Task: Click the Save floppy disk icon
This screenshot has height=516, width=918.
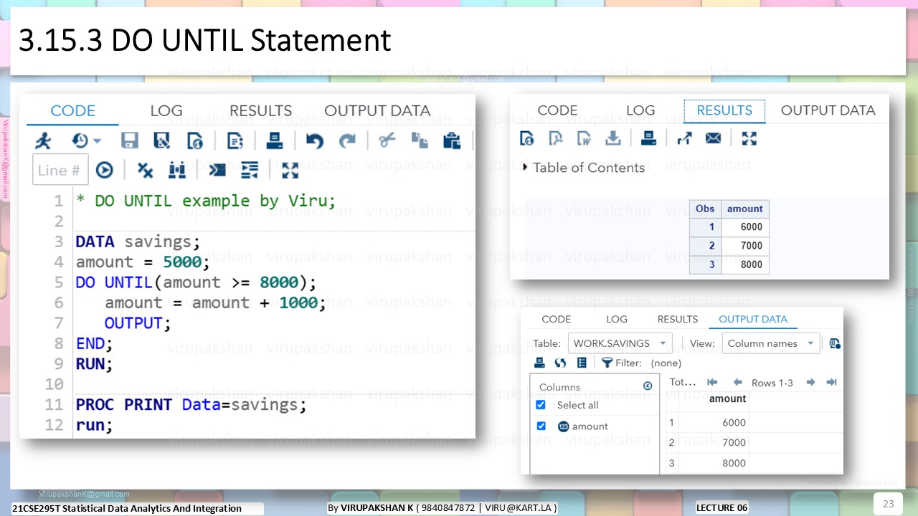Action: coord(129,140)
